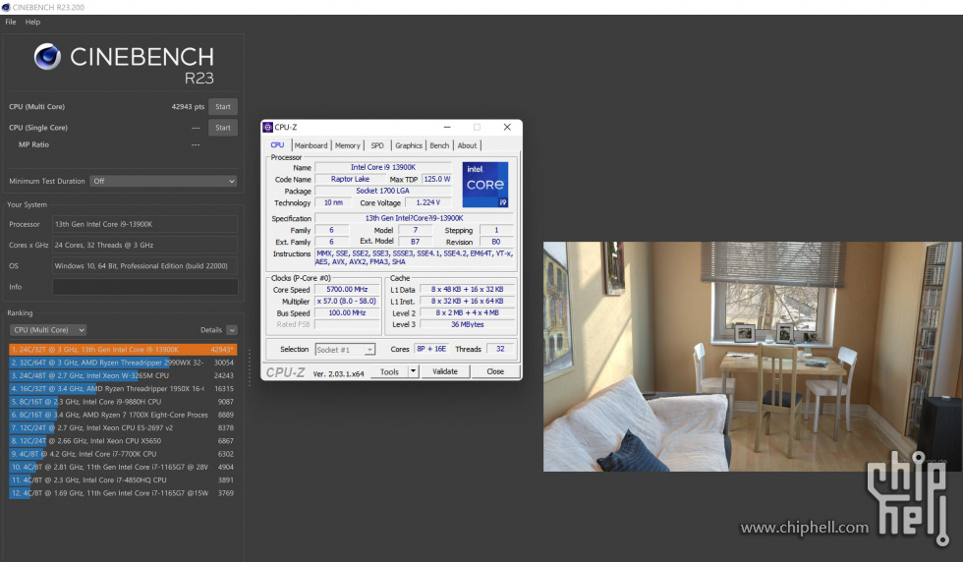Screen dimensions: 963x562
Task: Click the OS field showing Windows 10
Action: tap(145, 266)
